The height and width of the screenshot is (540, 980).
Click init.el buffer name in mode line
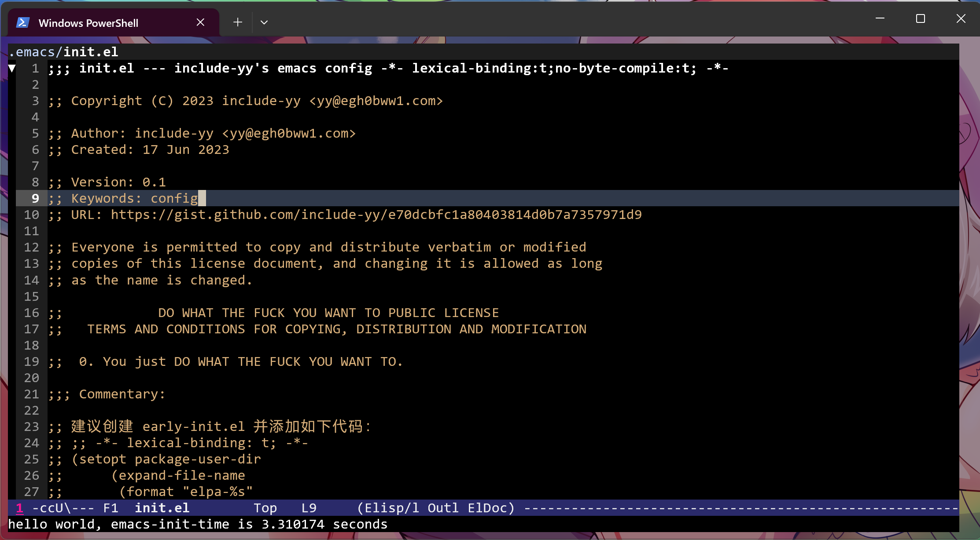click(x=162, y=508)
